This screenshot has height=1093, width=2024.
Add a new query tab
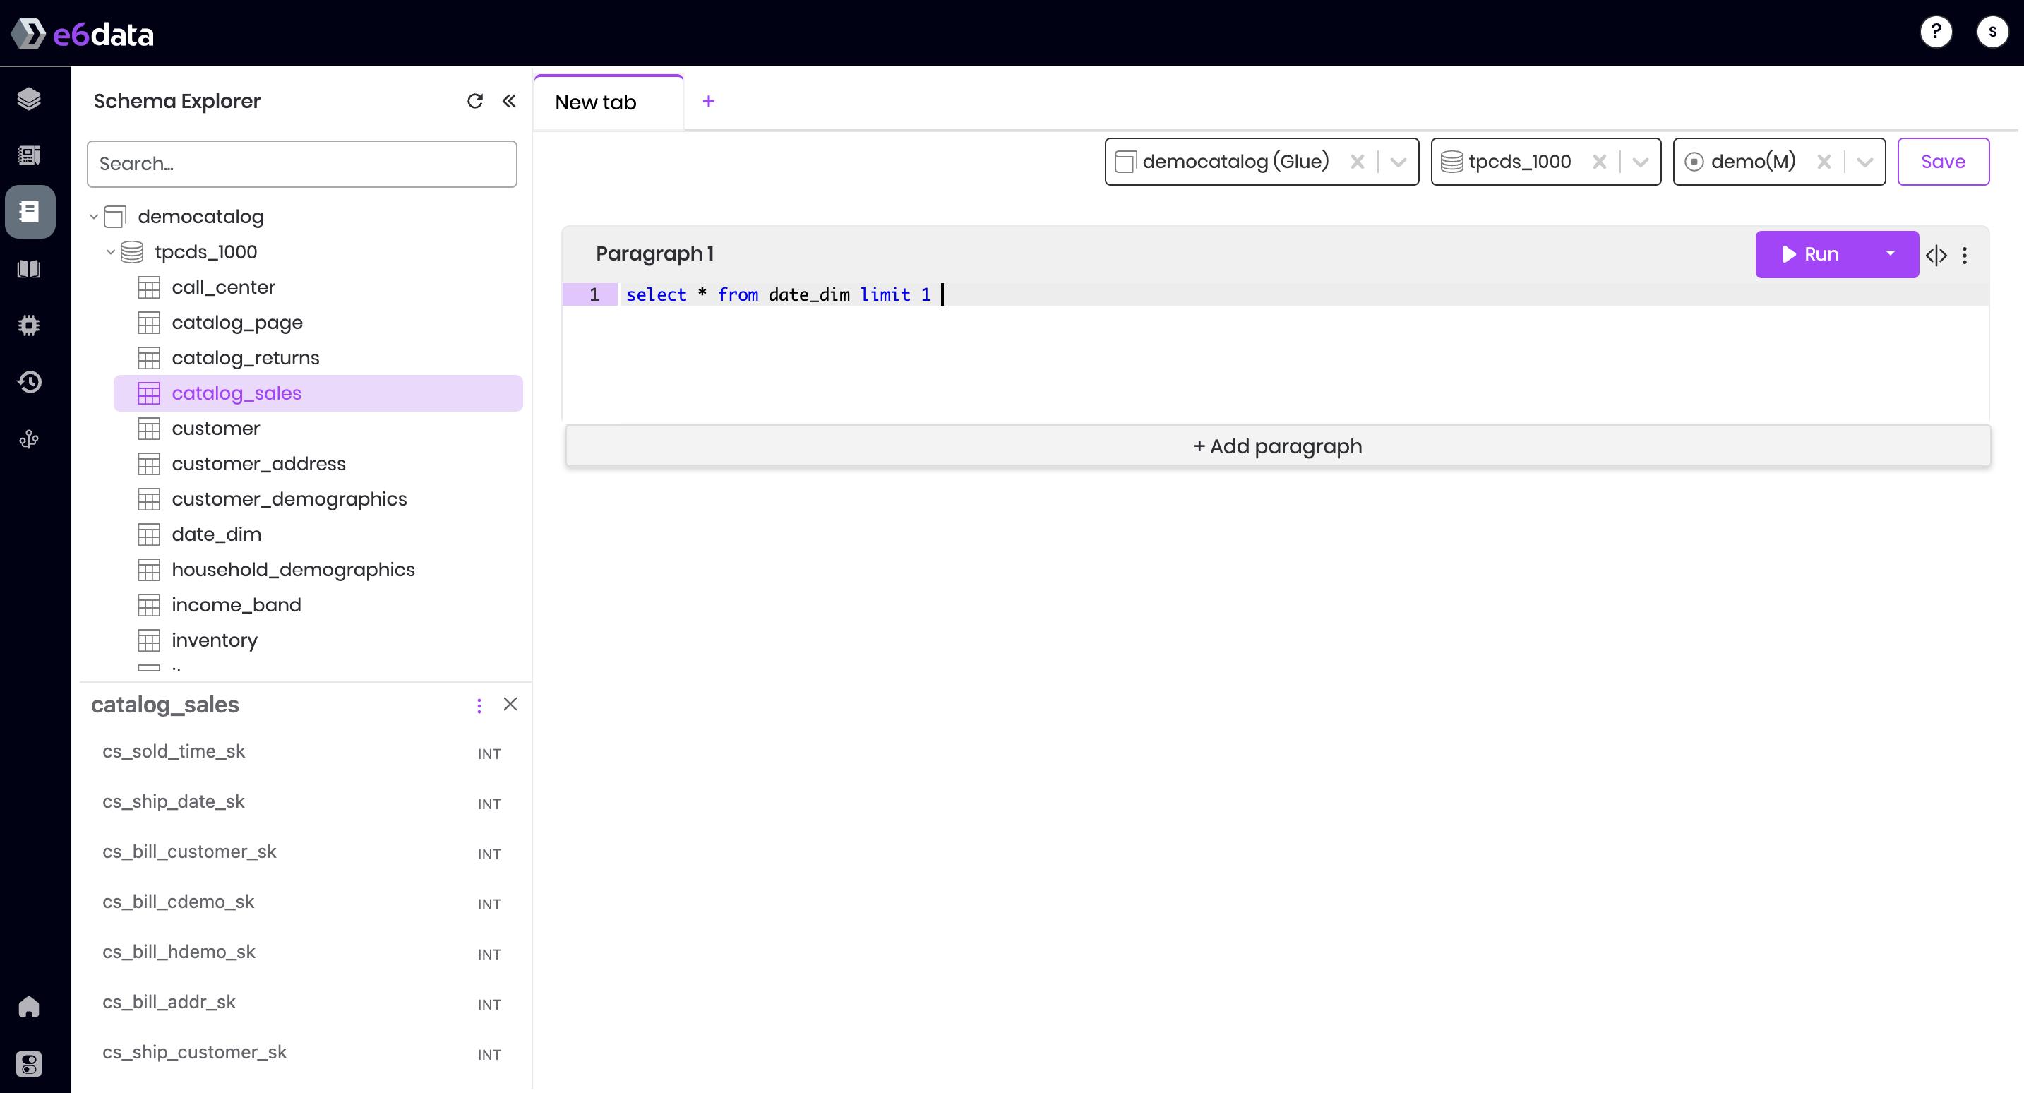coord(708,102)
